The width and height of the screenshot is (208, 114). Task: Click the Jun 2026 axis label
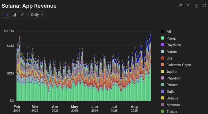click(x=95, y=109)
